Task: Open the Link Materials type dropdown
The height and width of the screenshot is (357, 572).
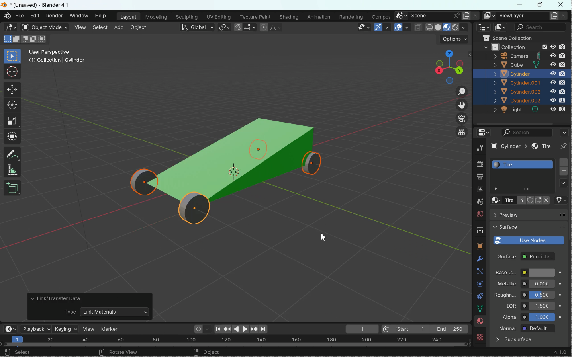Action: click(x=115, y=312)
